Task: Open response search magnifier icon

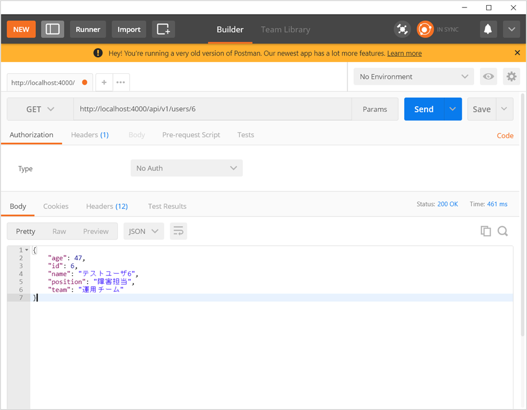Action: (503, 231)
